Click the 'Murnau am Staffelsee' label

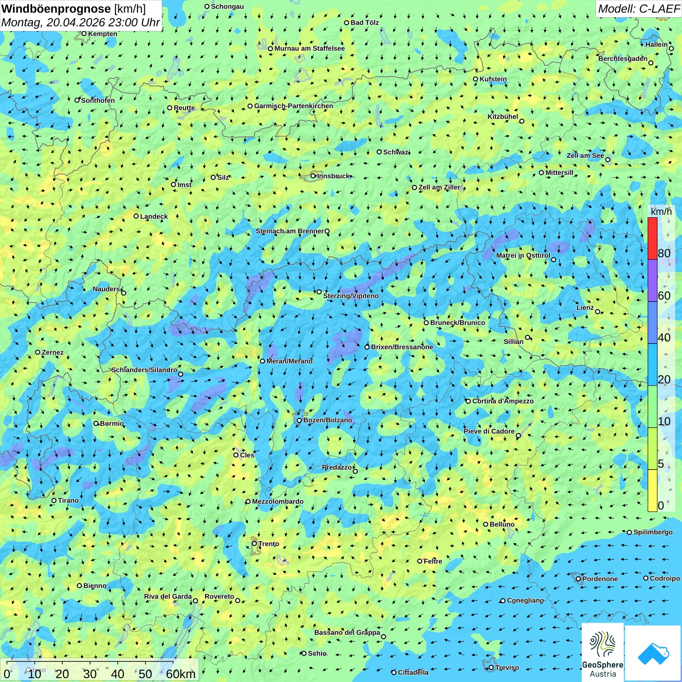tap(309, 48)
